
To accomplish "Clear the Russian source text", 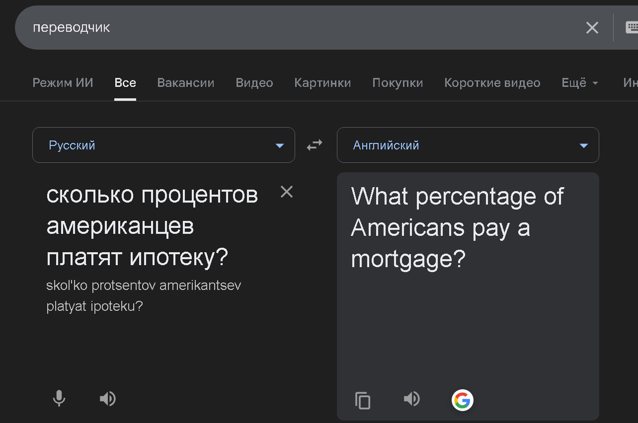I will 287,192.
